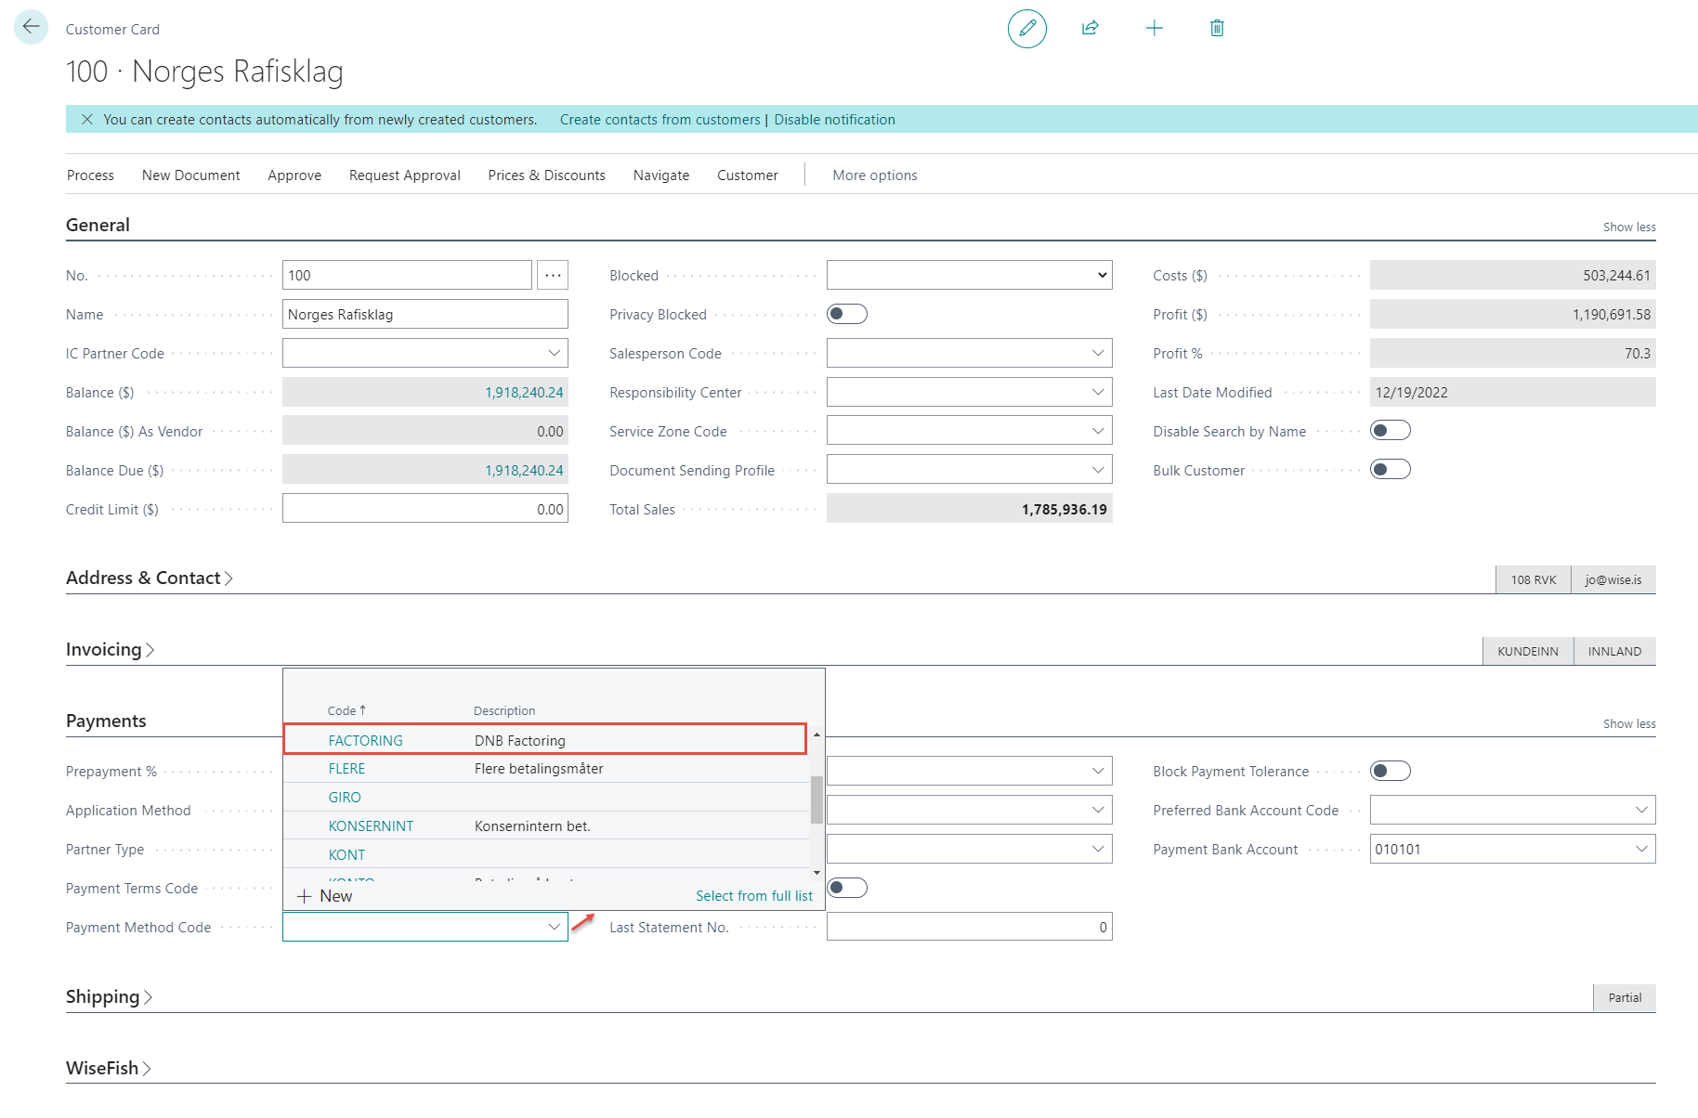
Task: Click the trash delete icon
Action: point(1217,29)
